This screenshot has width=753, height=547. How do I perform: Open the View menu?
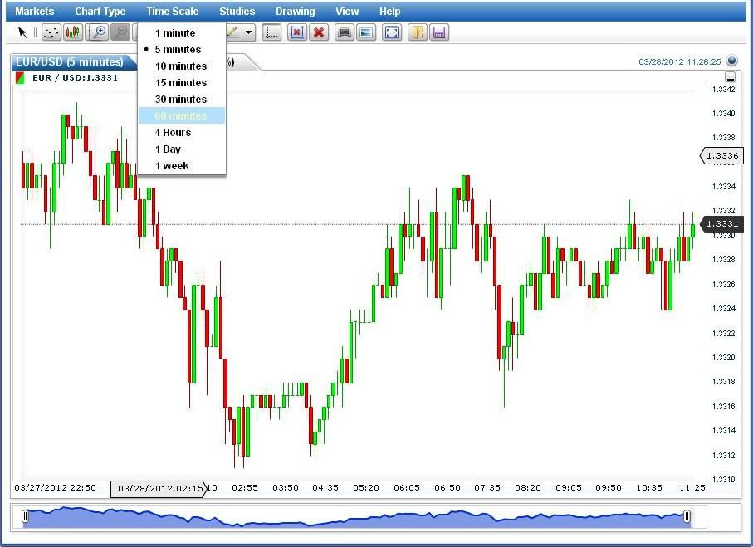point(347,12)
